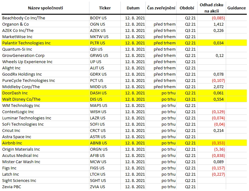Select Acutus Medical Inc cell

[45, 156]
